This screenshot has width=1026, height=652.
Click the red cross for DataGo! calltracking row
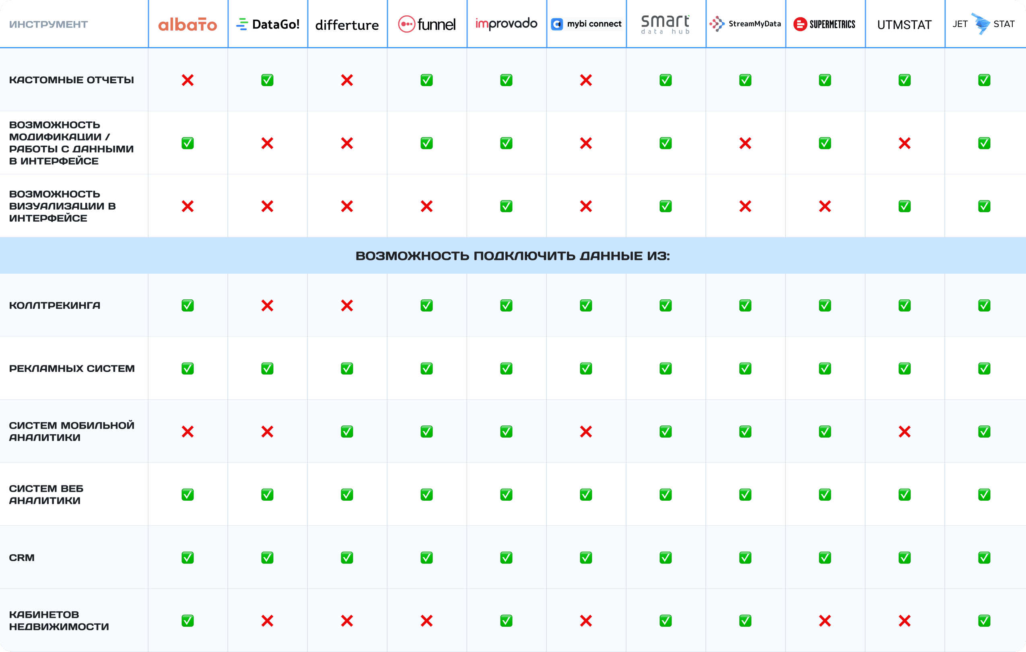[x=267, y=305]
